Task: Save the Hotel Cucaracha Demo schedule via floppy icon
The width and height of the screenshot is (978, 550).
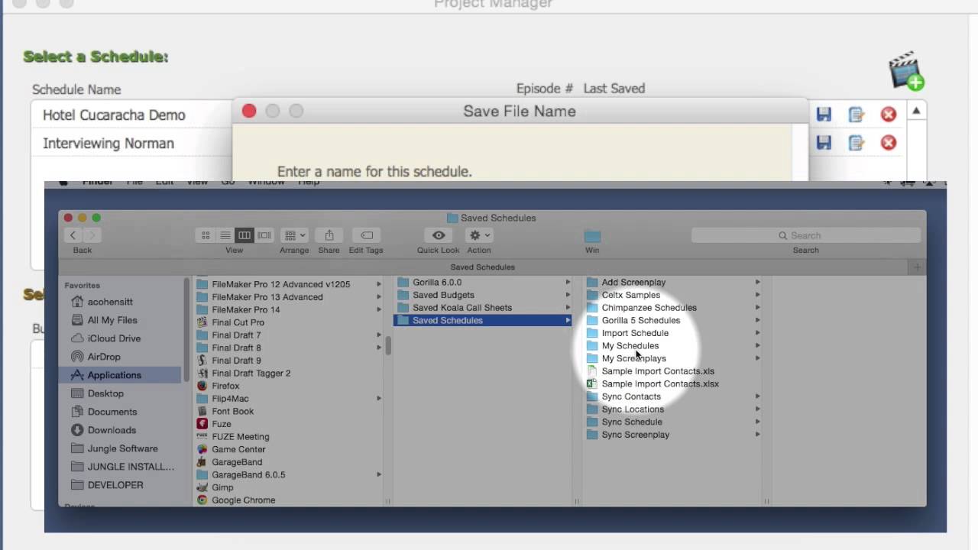Action: click(x=824, y=115)
